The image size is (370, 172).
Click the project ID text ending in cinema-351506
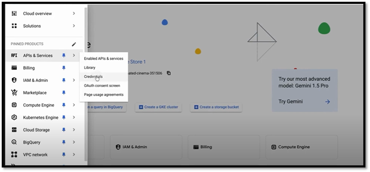[144, 73]
